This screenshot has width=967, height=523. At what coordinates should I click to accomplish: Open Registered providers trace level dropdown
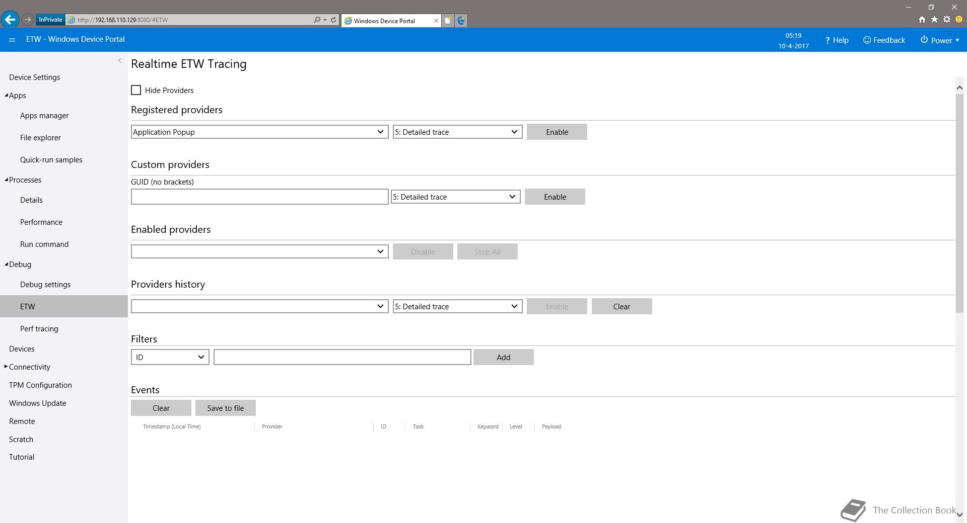pos(457,132)
